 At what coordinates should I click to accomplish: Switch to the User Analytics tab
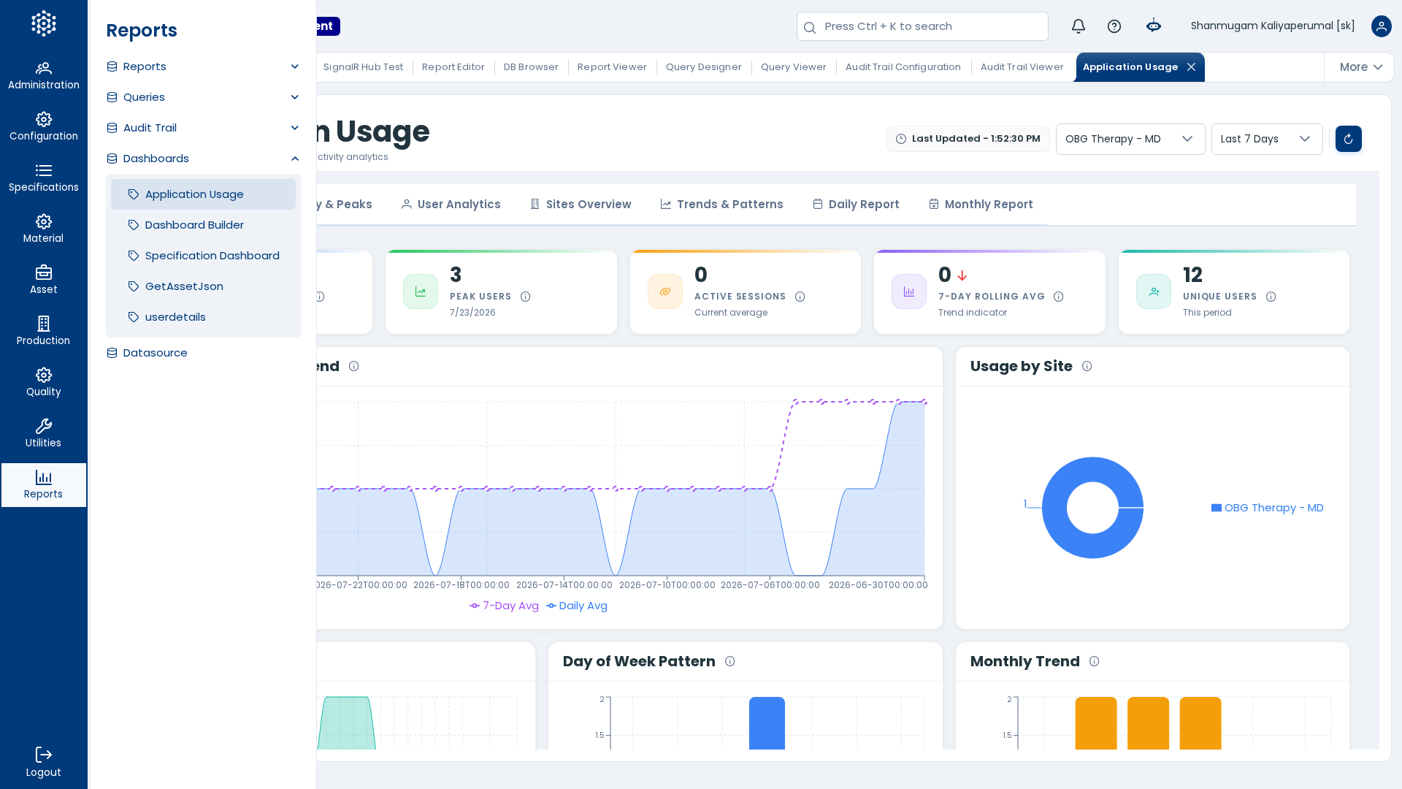(x=451, y=205)
